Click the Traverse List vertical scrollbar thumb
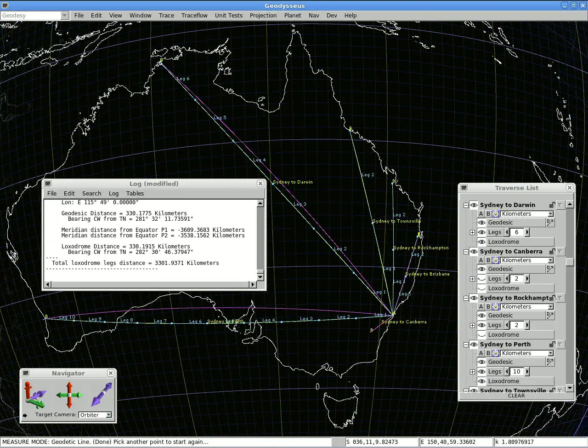 570,262
